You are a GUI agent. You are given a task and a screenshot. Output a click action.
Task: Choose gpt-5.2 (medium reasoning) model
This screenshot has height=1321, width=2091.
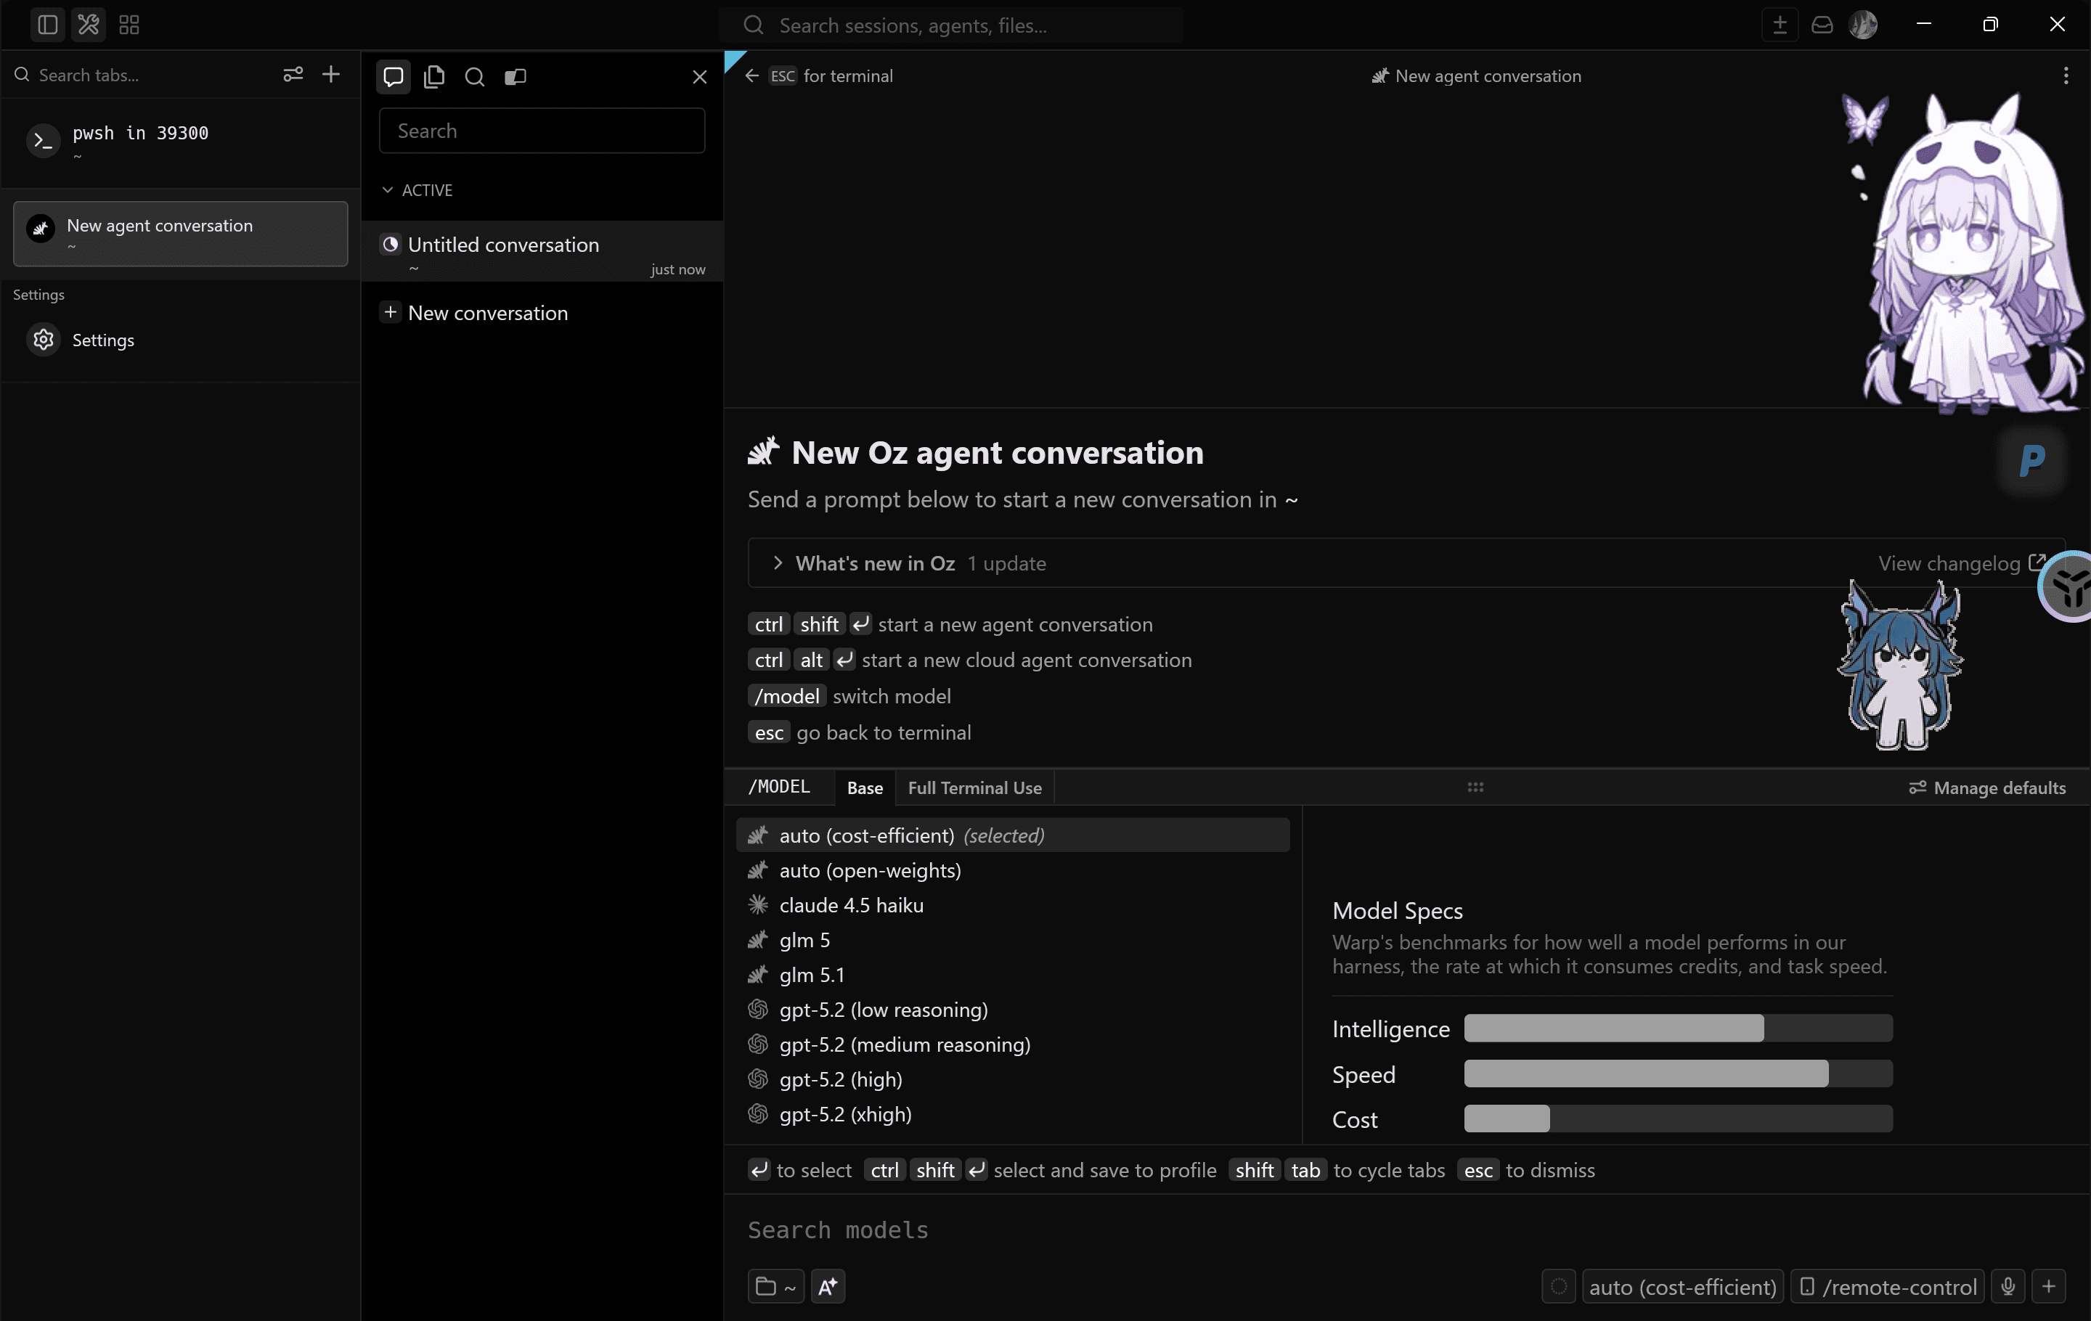(1013, 1043)
